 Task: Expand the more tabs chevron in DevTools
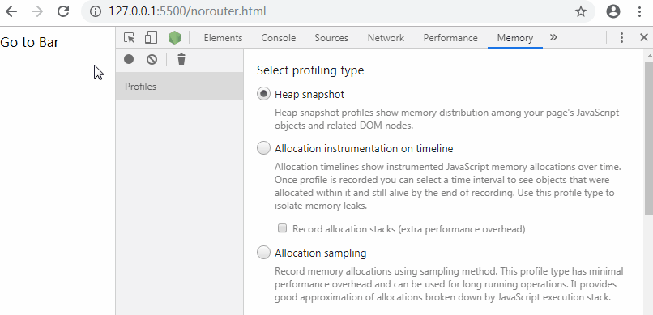(x=553, y=37)
